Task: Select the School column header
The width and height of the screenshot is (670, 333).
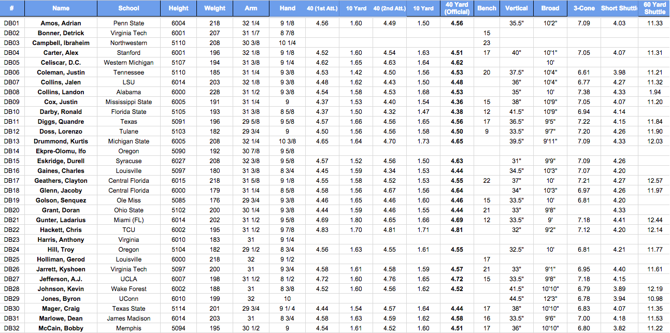Action: pos(129,8)
